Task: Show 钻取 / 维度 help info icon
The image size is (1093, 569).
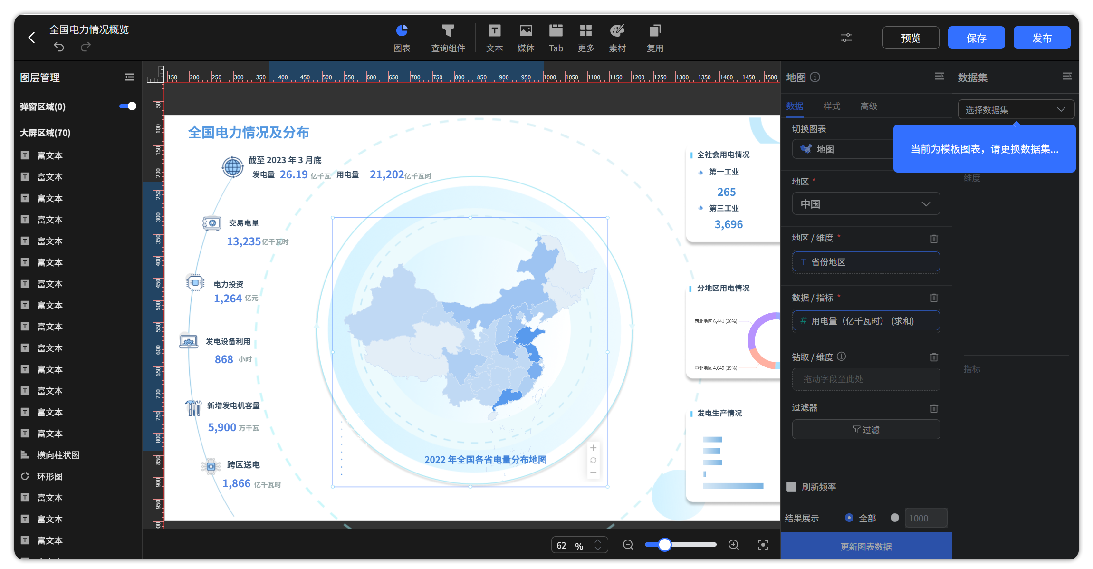Action: pos(842,357)
